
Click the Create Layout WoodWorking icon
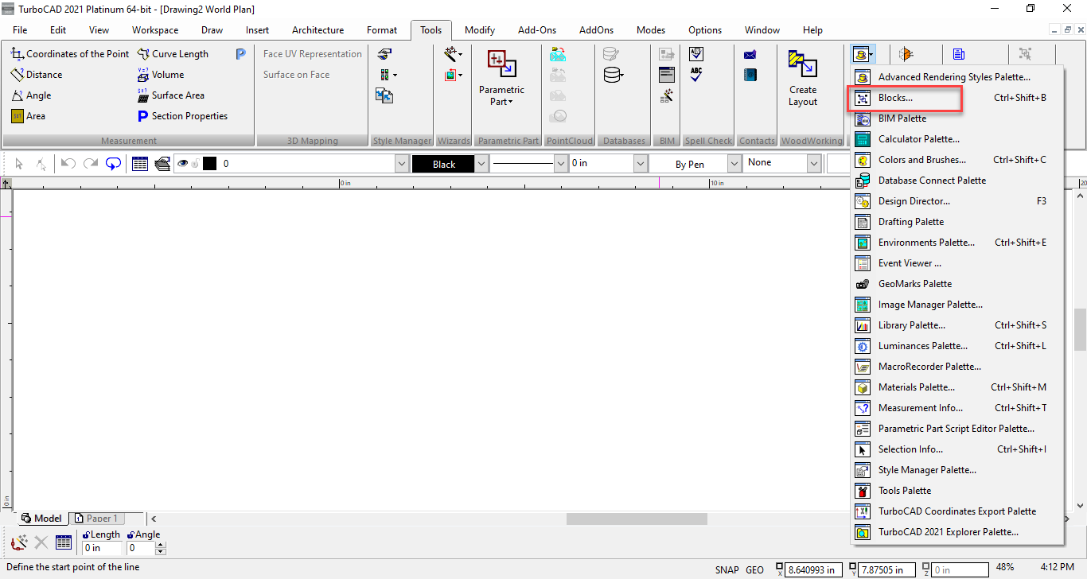pos(802,64)
